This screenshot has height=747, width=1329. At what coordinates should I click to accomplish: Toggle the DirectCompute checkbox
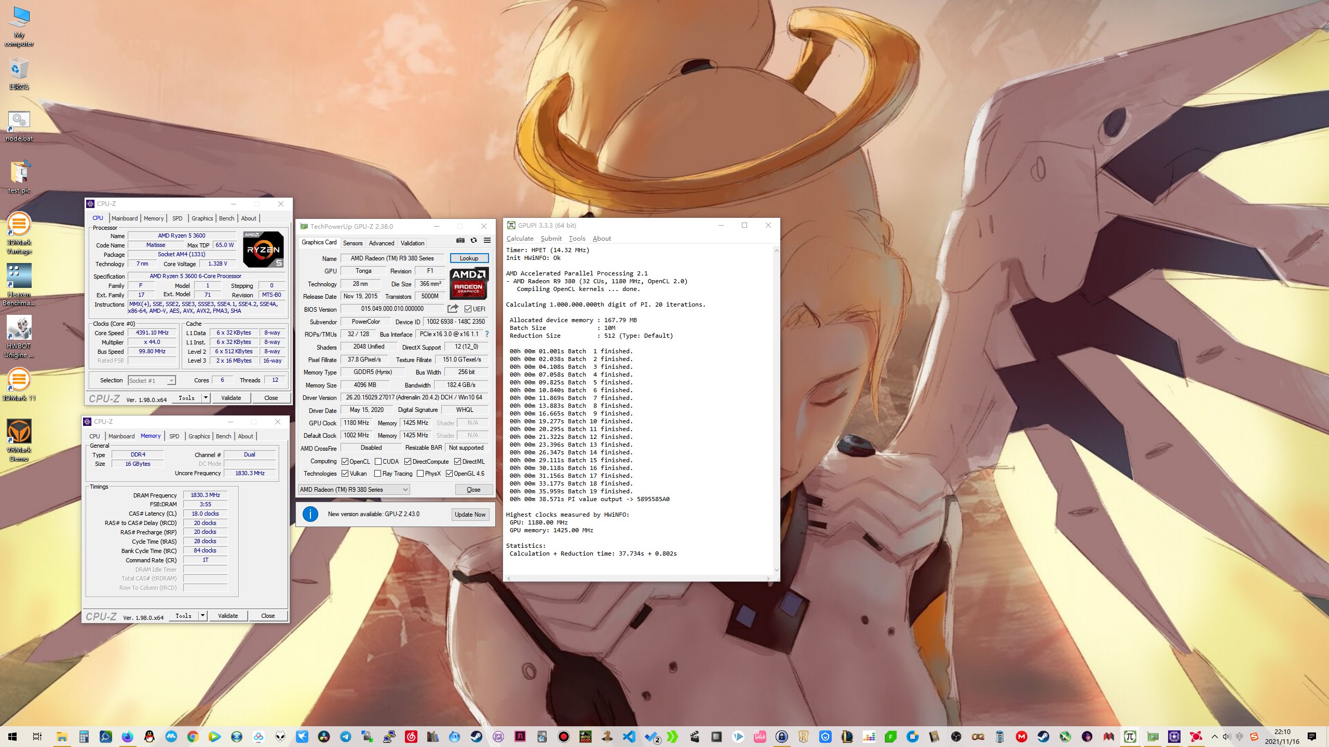point(408,461)
